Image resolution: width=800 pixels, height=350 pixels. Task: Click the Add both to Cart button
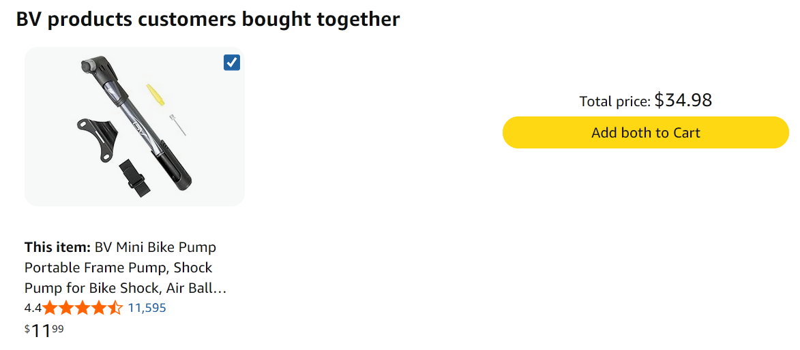click(645, 133)
